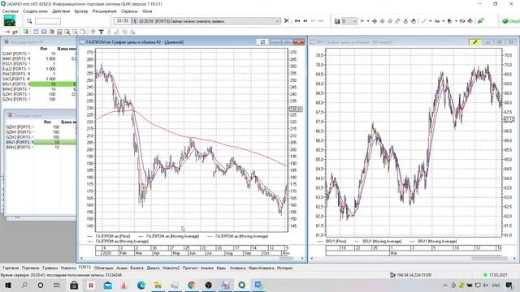Open the Создать окно menu
The width and height of the screenshot is (520, 292).
[35, 11]
